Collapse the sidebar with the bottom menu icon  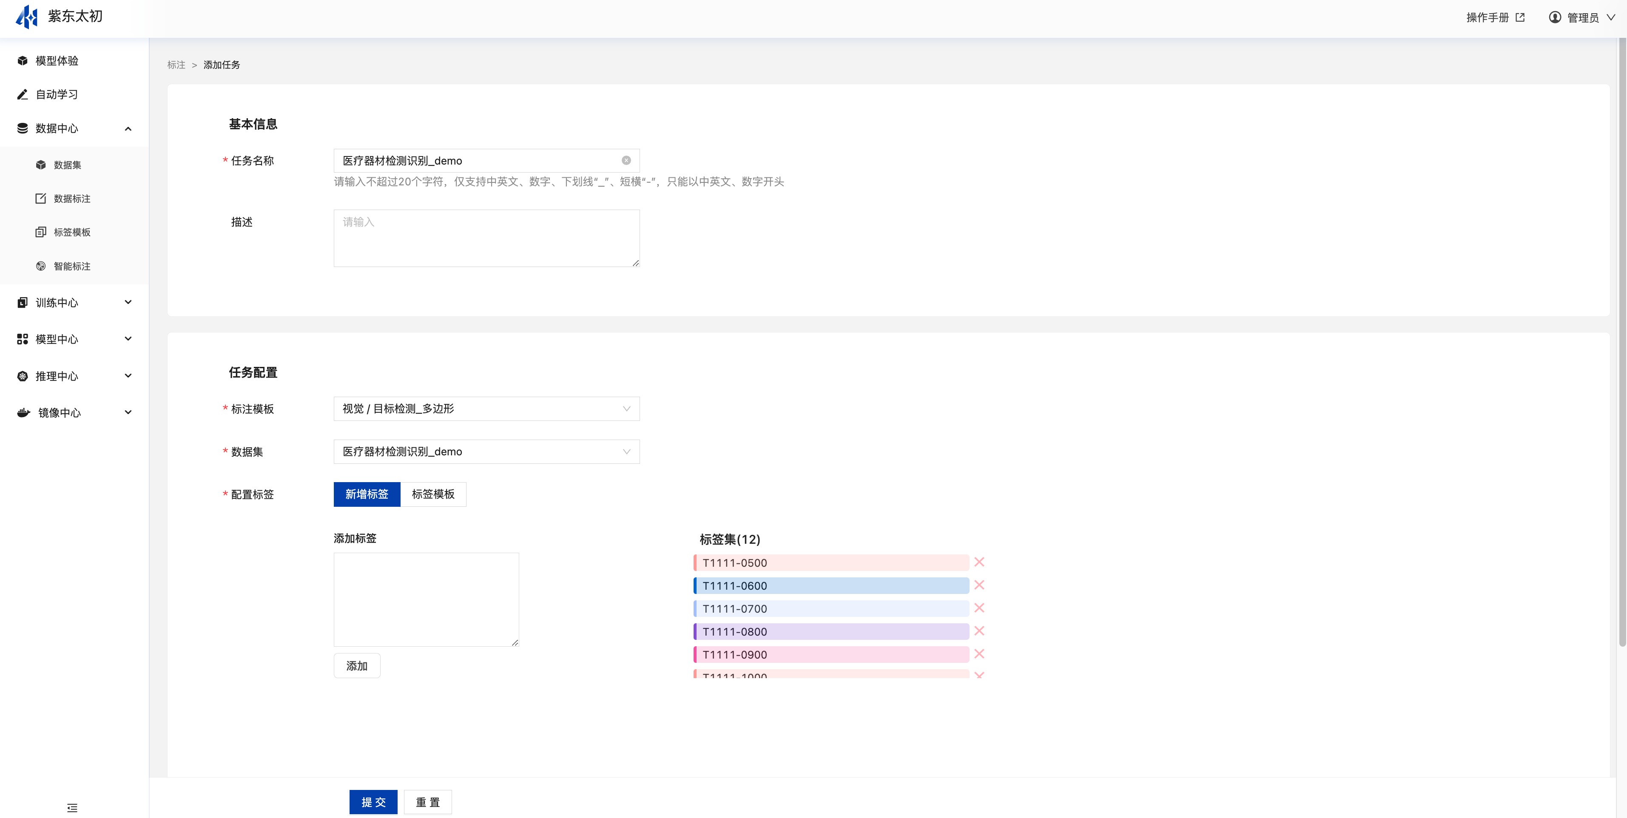pos(73,808)
